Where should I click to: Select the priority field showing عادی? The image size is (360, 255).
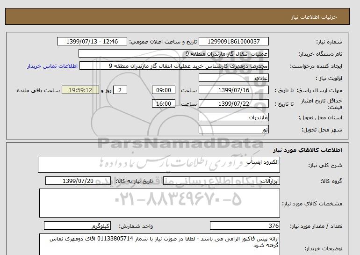pos(233,78)
